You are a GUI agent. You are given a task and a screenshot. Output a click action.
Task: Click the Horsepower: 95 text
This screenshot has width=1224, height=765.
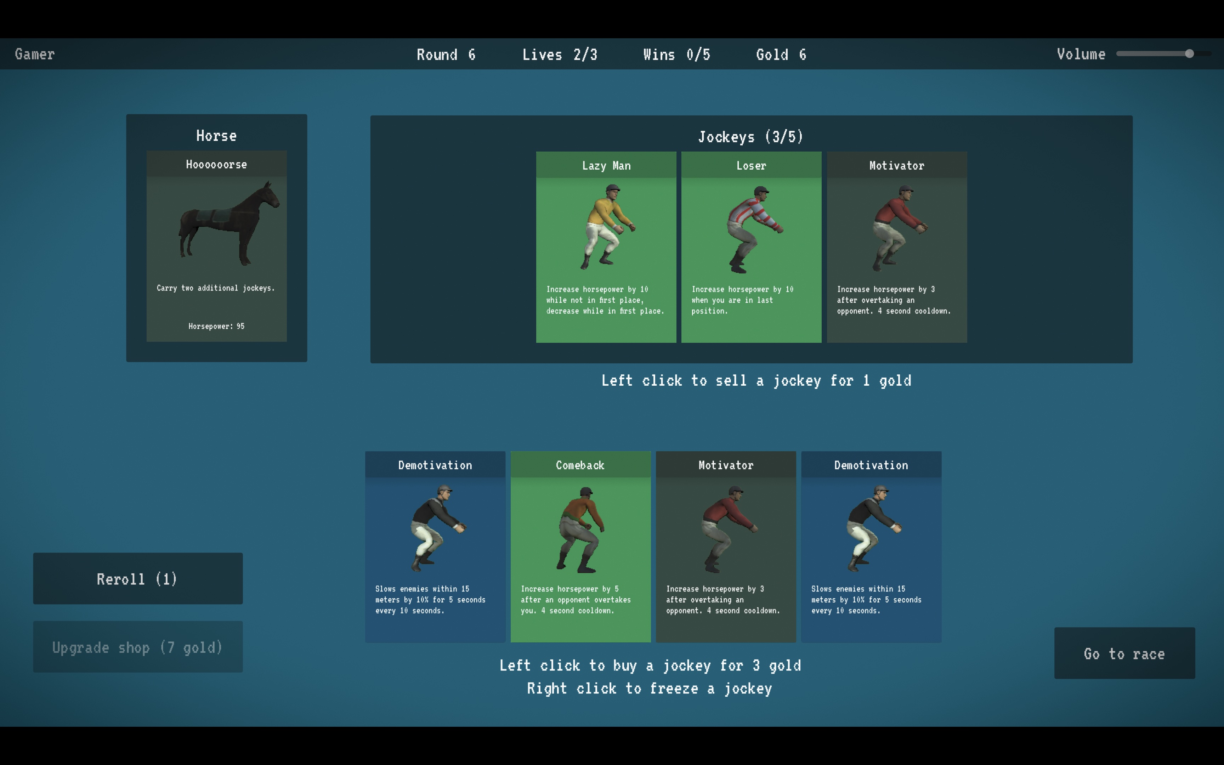216,326
